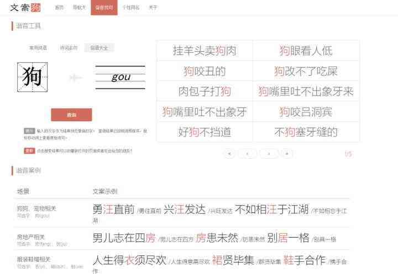Click the arrow between character and pinyin

tap(76, 78)
